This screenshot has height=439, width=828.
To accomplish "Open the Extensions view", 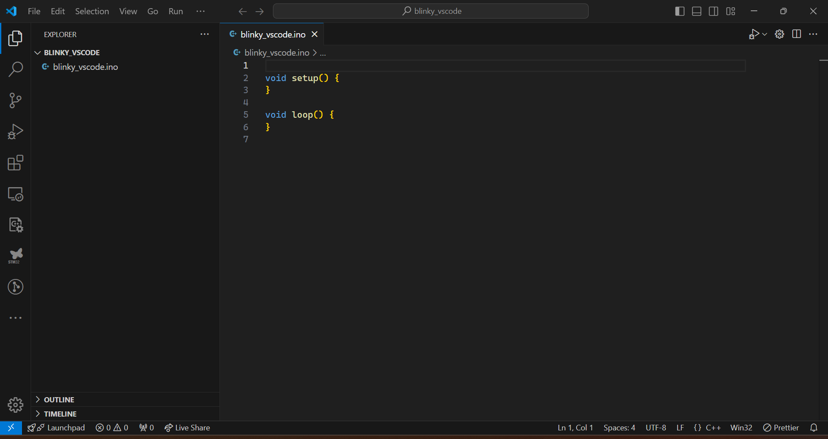I will (x=16, y=163).
